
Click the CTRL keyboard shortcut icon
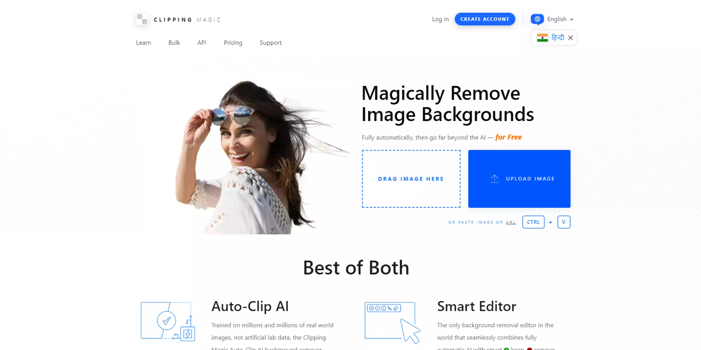533,222
